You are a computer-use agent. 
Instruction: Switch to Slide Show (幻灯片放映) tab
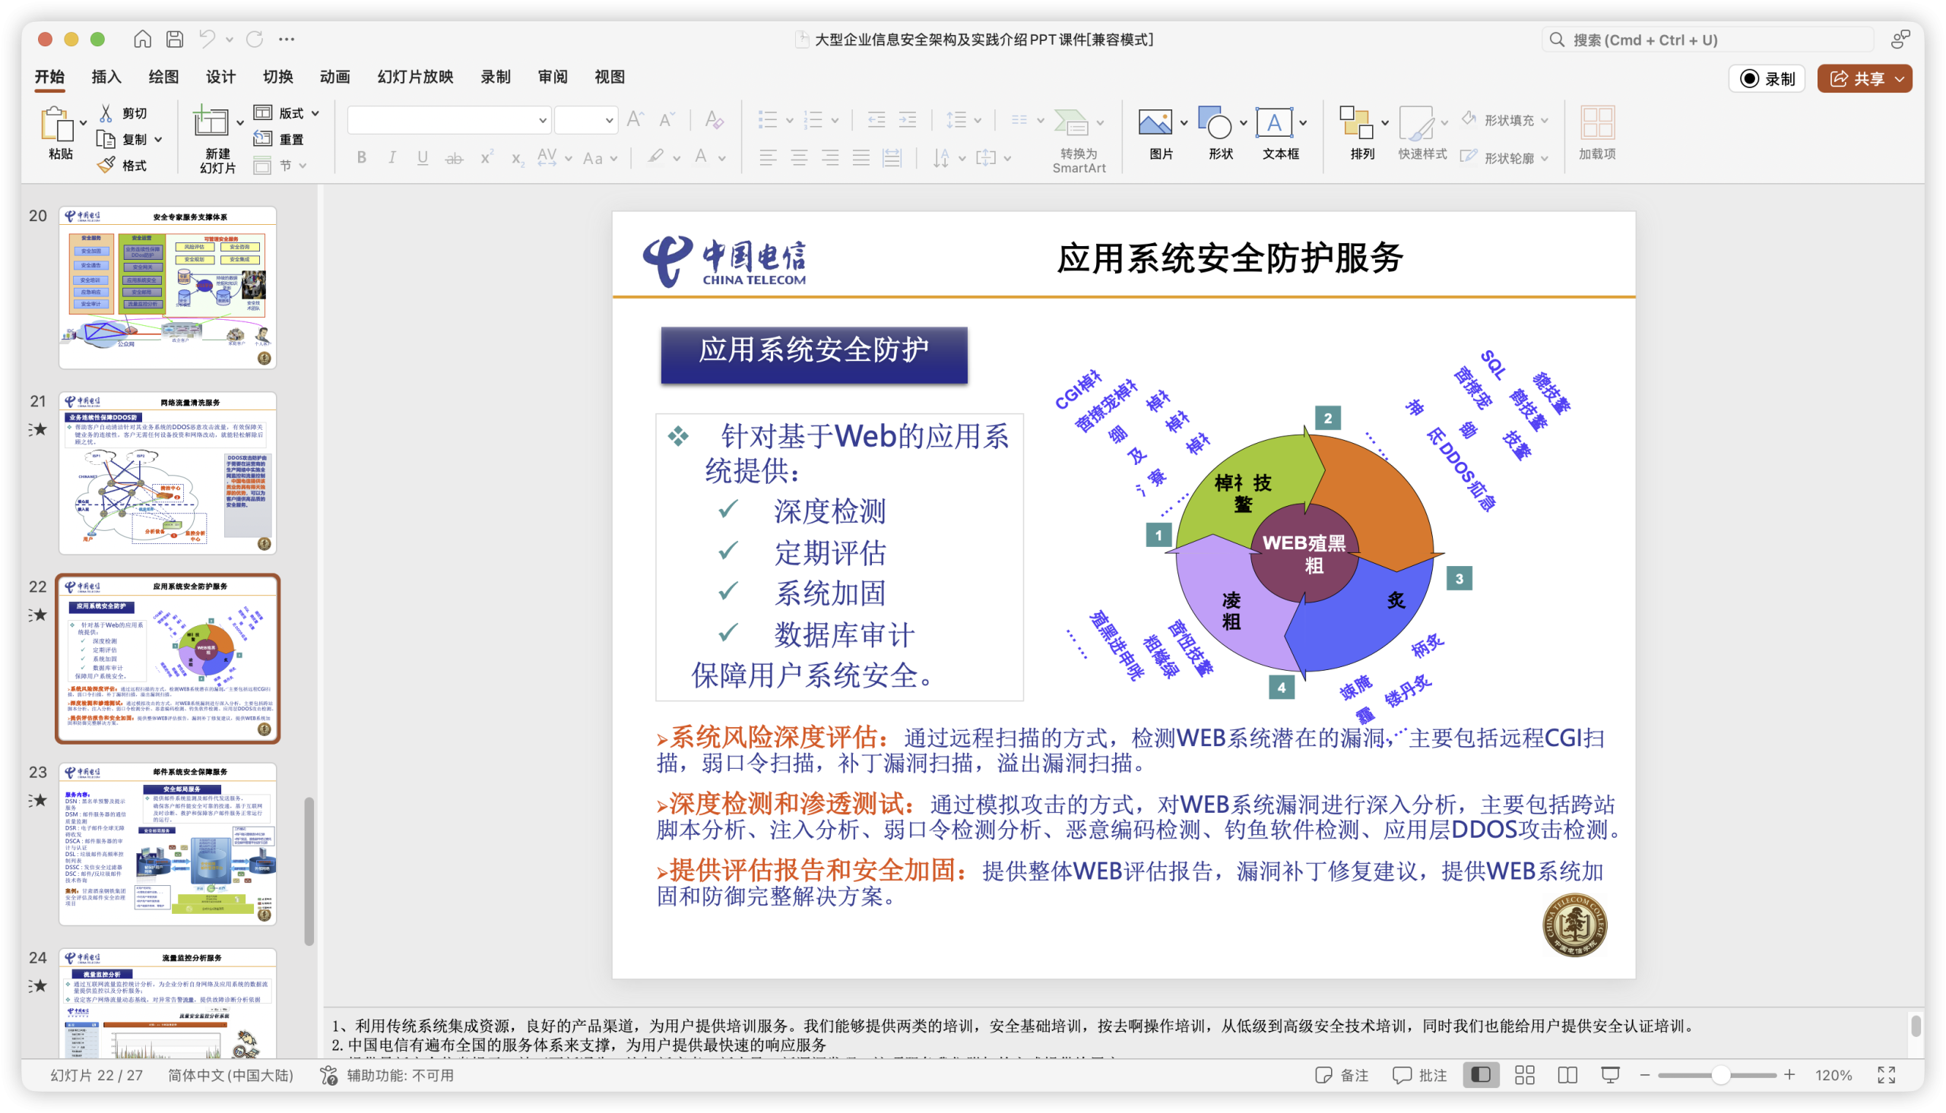pos(415,77)
